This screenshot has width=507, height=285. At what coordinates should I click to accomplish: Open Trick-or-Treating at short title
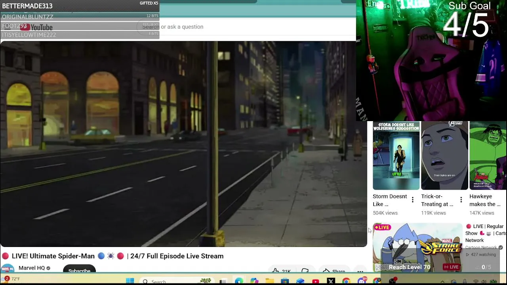tap(437, 200)
